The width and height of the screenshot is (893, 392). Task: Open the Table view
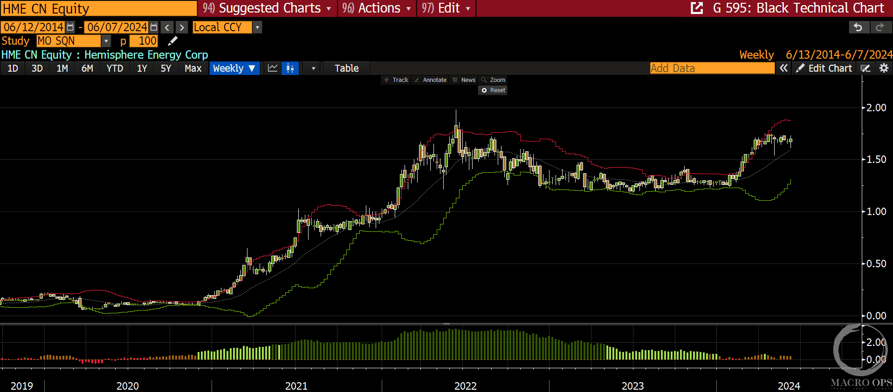(x=347, y=68)
